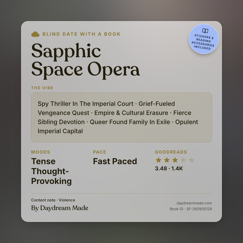Viewport: 243px width, 243px height.
Task: Click the gold cloud logo icon
Action: [36, 34]
